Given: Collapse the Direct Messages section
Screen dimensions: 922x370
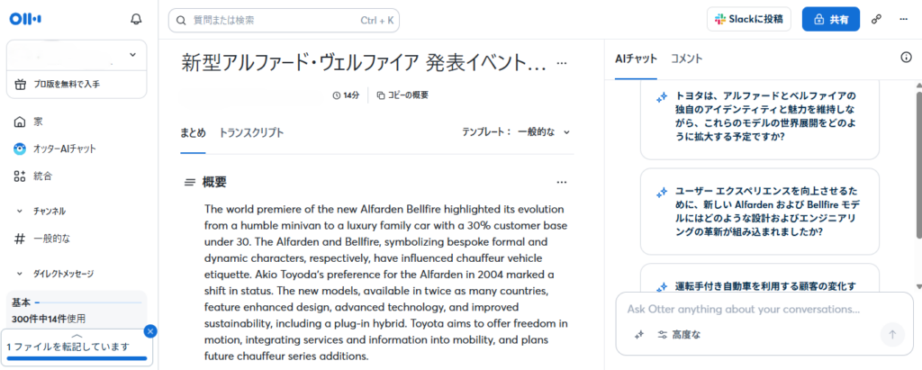Looking at the screenshot, I should click(x=20, y=274).
